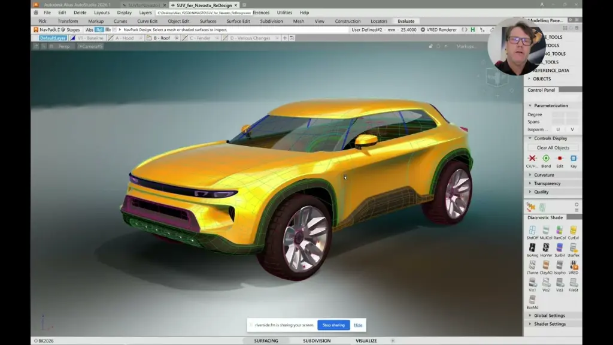Toggle Isoparm V display
613x345 pixels.
point(572,129)
